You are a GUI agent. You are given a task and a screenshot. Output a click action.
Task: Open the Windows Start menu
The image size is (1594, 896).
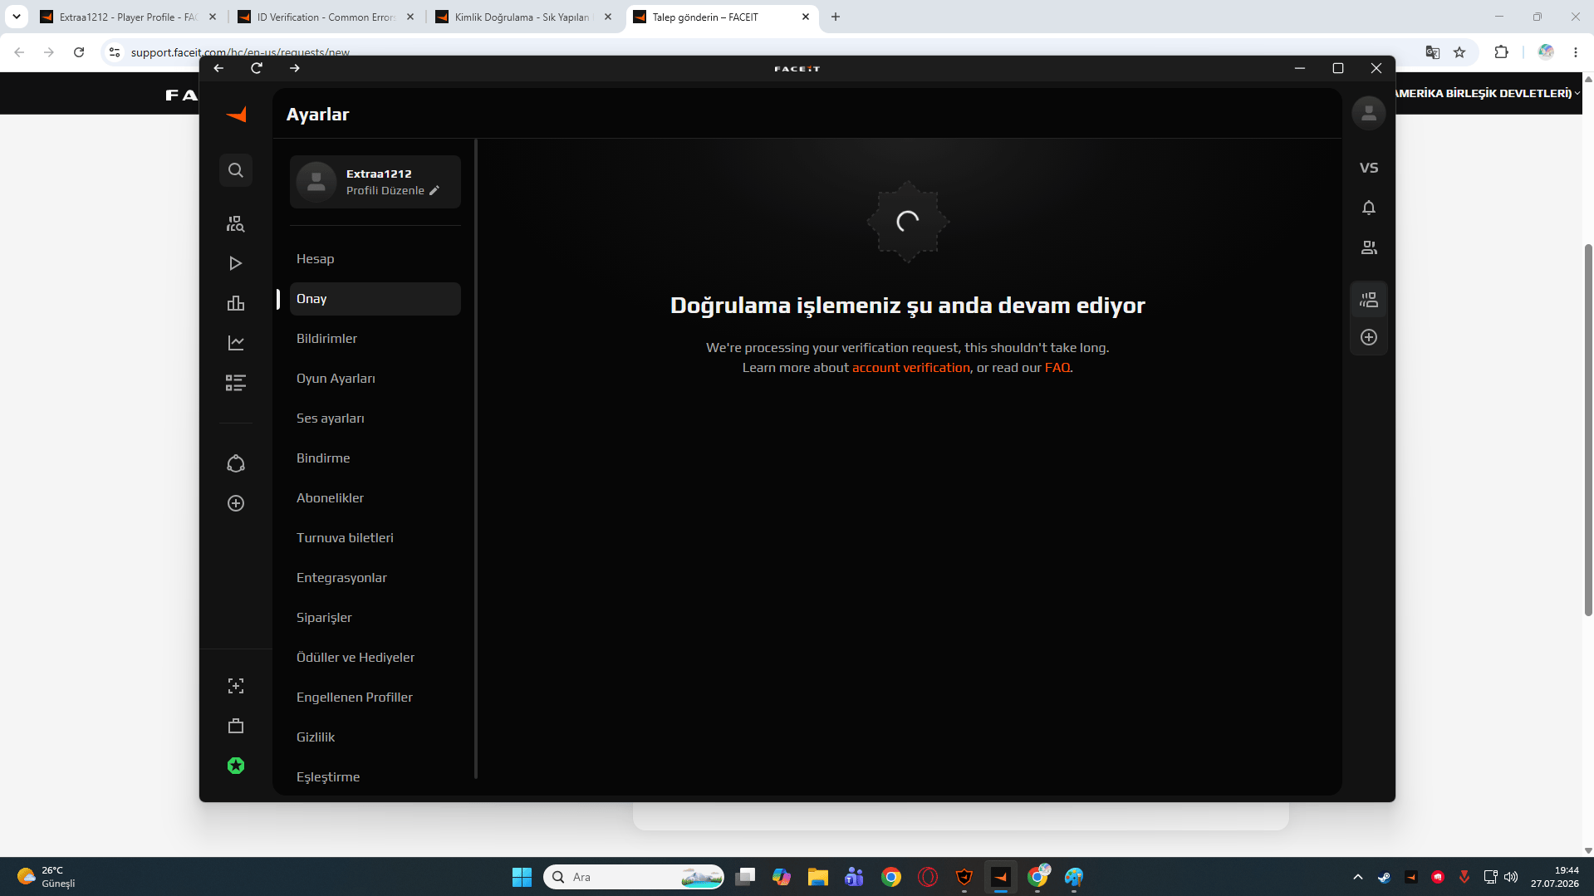(x=522, y=877)
